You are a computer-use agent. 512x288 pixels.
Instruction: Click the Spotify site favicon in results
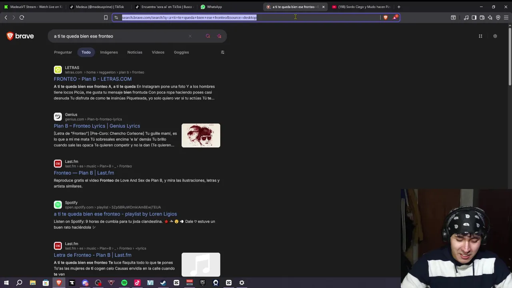coord(58,205)
